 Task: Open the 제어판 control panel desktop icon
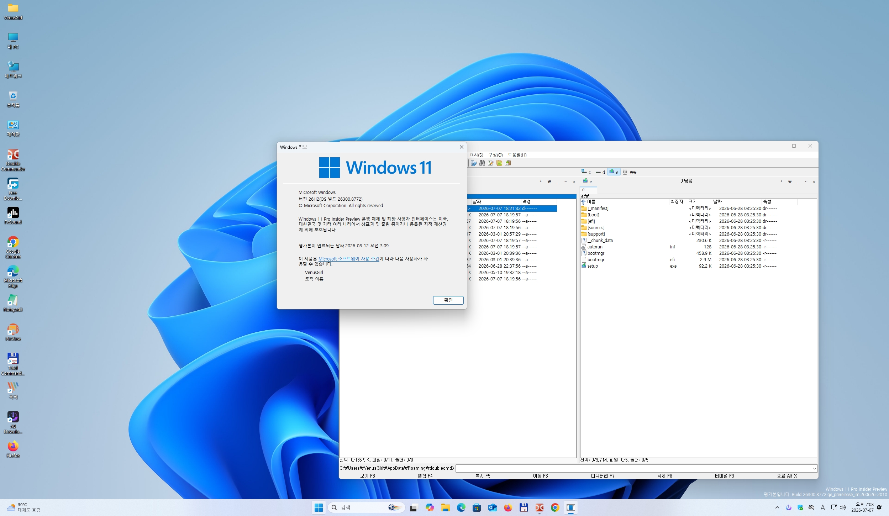click(13, 128)
